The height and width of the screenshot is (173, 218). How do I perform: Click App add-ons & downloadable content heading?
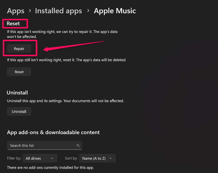[53, 132]
